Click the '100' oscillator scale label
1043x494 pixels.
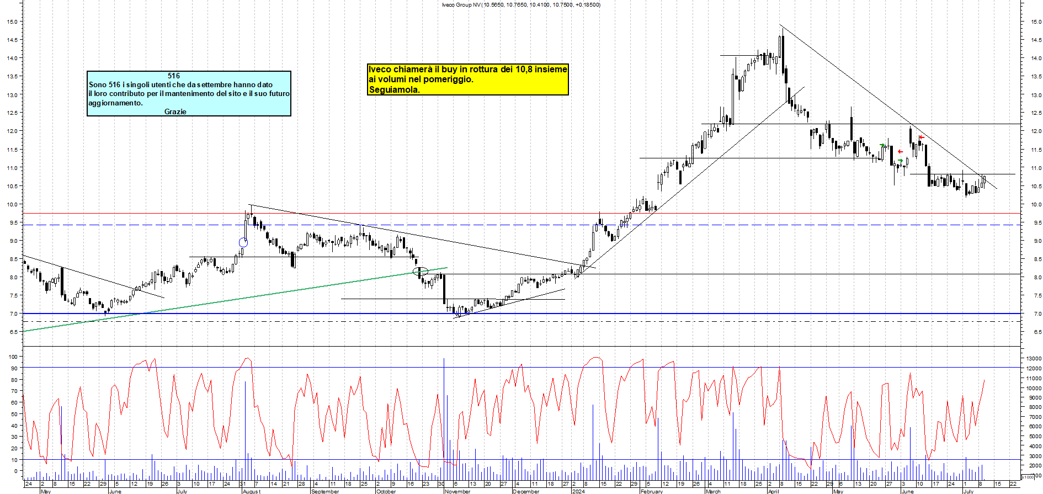(x=13, y=357)
